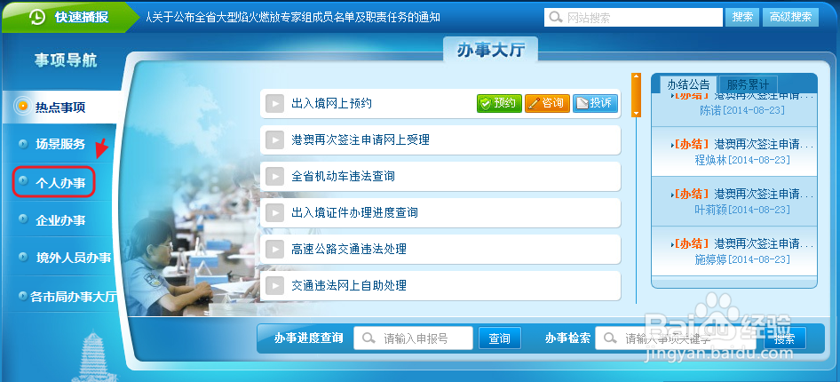Click play icon beside 出入境网上预约

coord(275,103)
